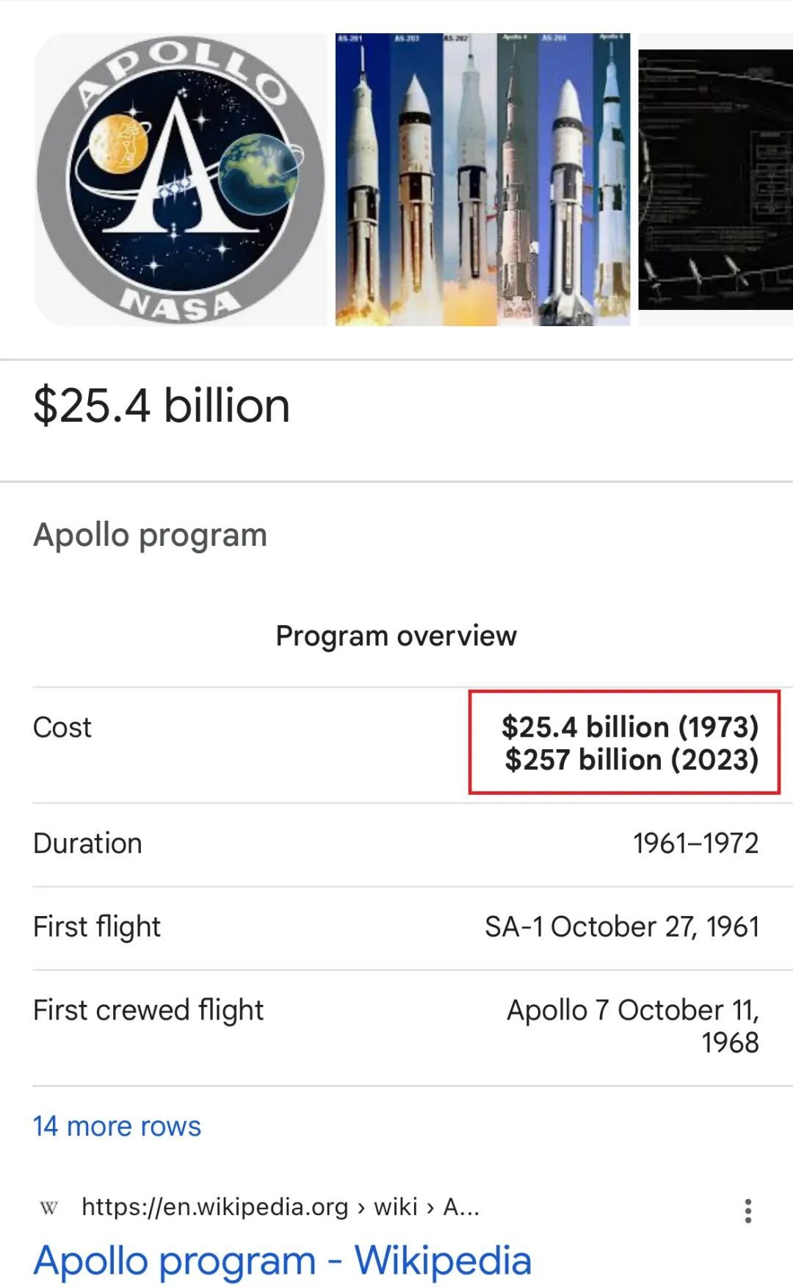The image size is (793, 1287).
Task: Click the Apollo program heading
Action: 150,535
